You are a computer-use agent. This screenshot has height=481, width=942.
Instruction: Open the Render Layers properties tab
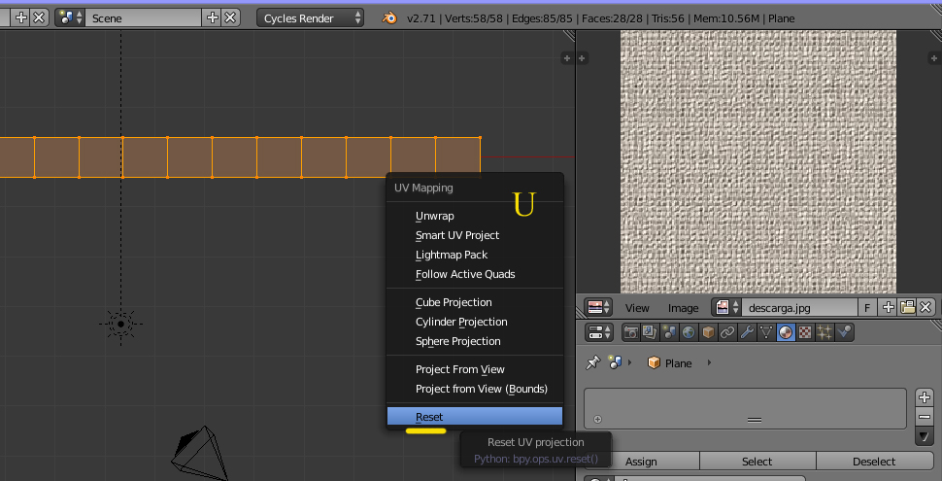click(650, 332)
